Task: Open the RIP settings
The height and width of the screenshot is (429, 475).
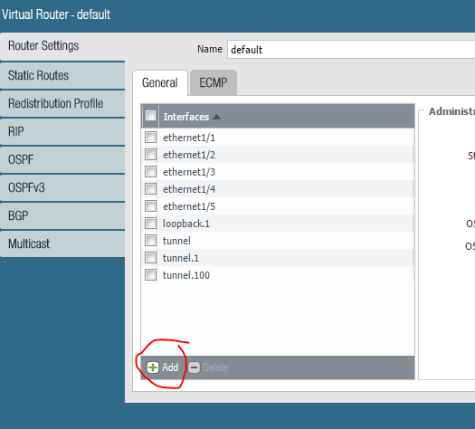Action: coord(62,131)
